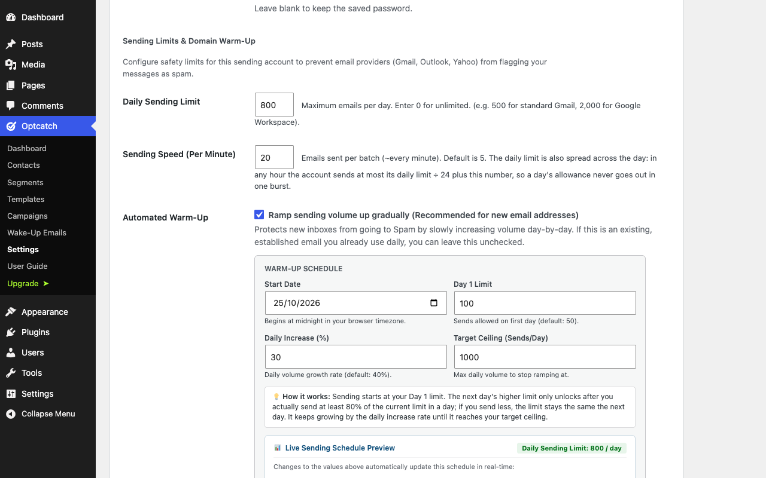Open the WordPress Dashboard icon
The height and width of the screenshot is (478, 766).
pyautogui.click(x=11, y=17)
